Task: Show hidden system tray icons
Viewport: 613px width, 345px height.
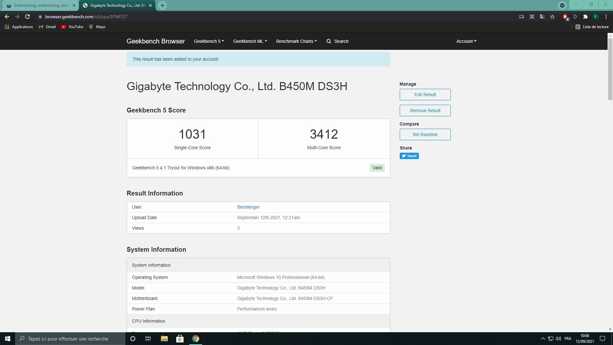Action: [543, 339]
